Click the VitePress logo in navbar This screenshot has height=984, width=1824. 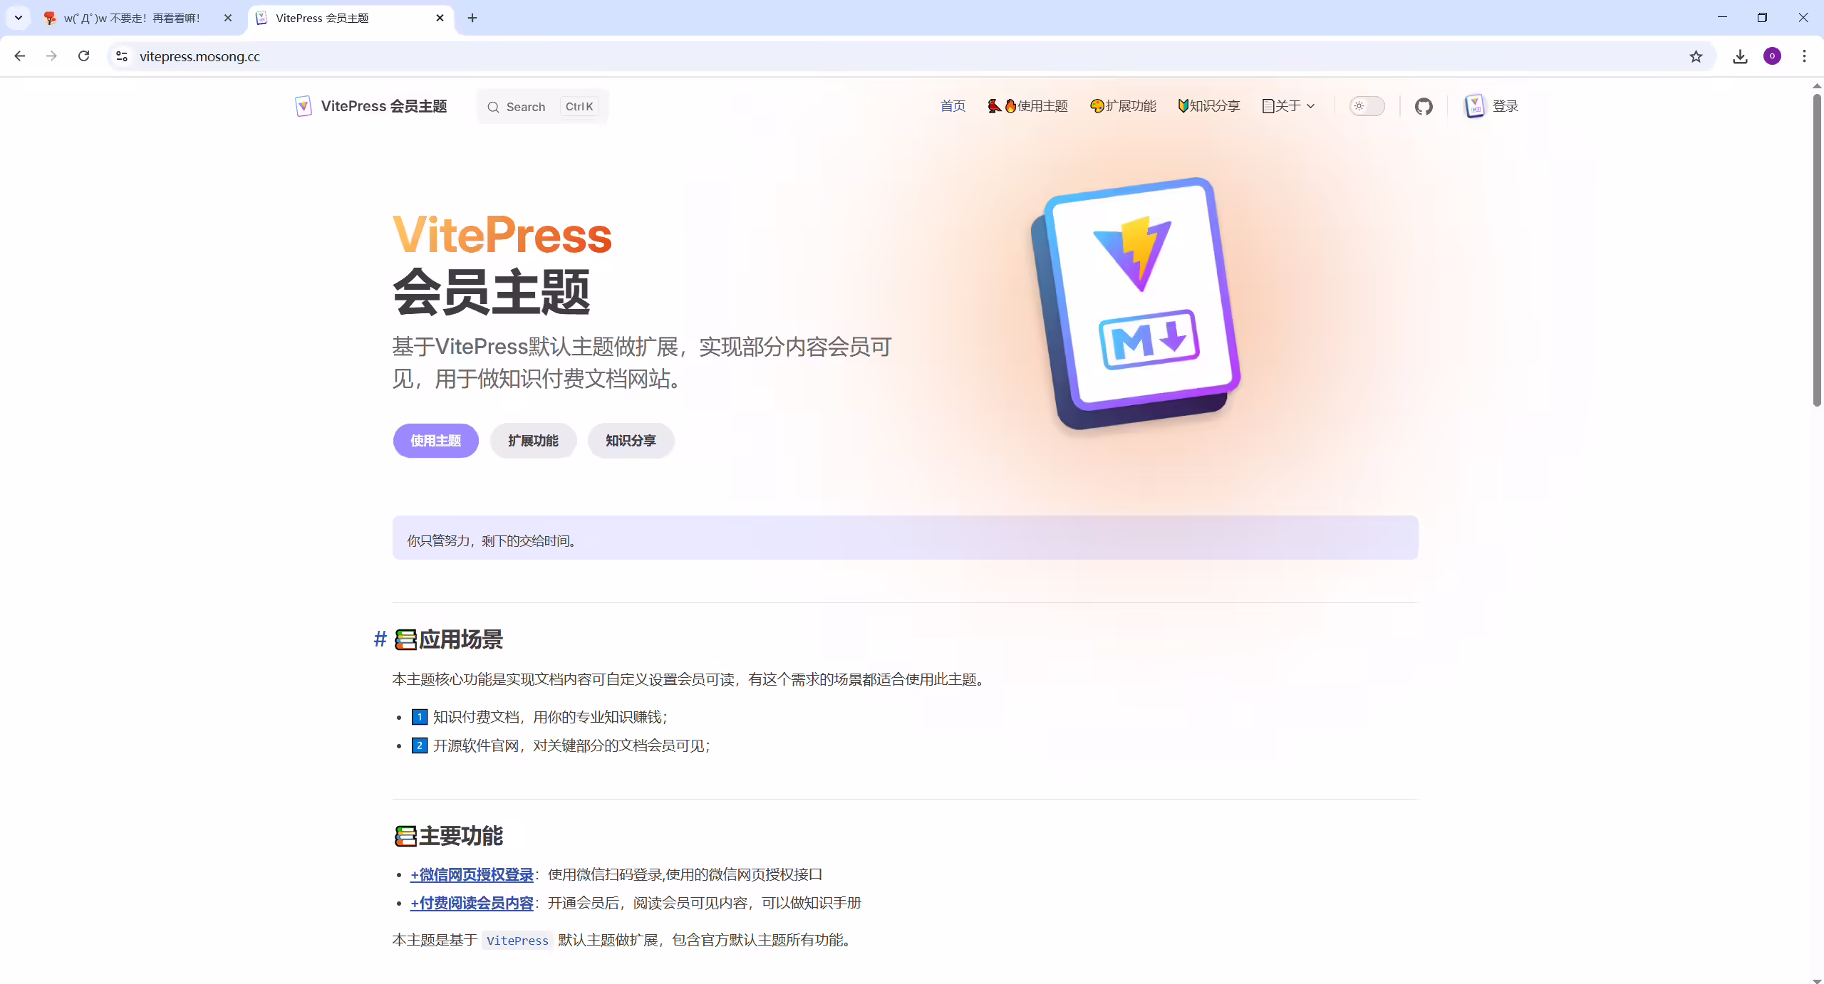coord(304,106)
